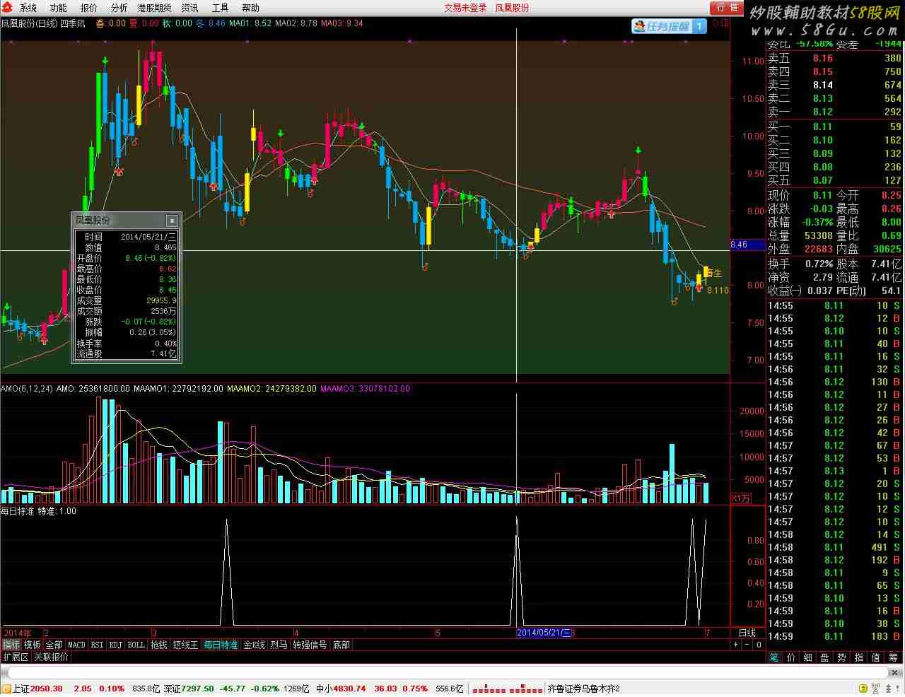Click the 换手 turnover rate 0.72%
The width and height of the screenshot is (905, 697).
pyautogui.click(x=818, y=264)
